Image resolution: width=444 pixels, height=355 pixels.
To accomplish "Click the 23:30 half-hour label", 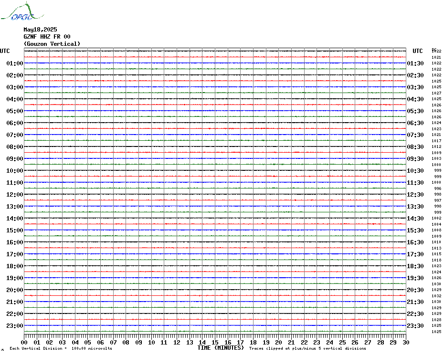I will 415,325.
